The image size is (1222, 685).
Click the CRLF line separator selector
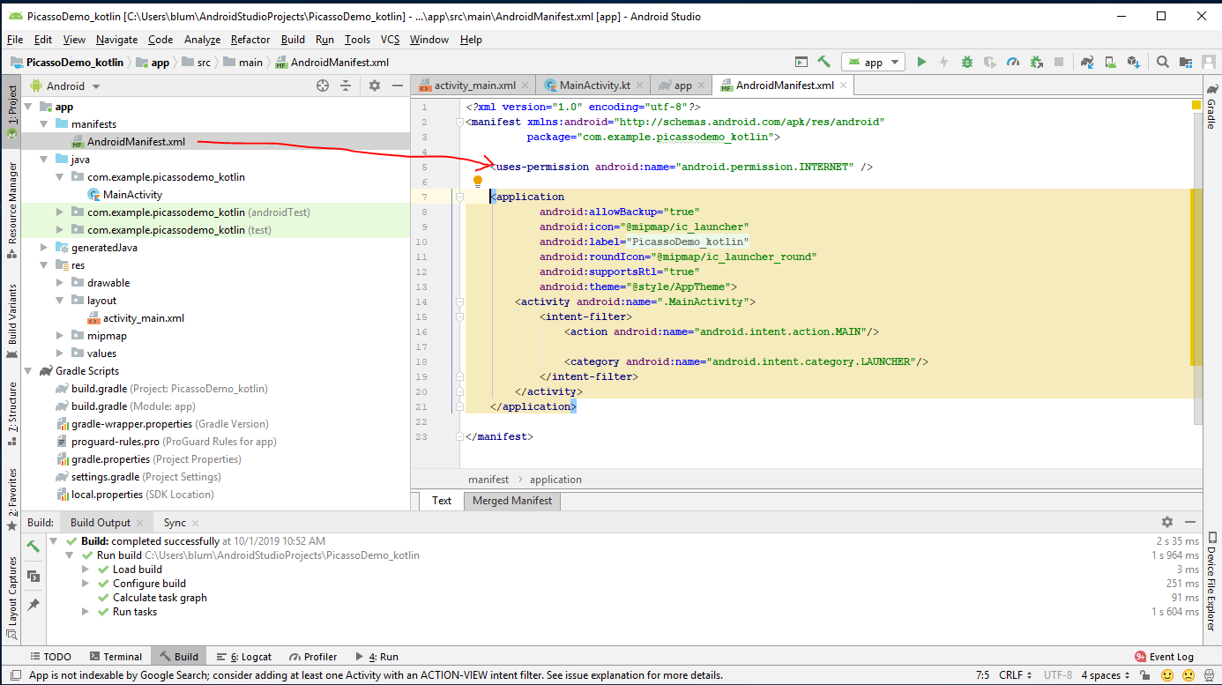pyautogui.click(x=1015, y=675)
